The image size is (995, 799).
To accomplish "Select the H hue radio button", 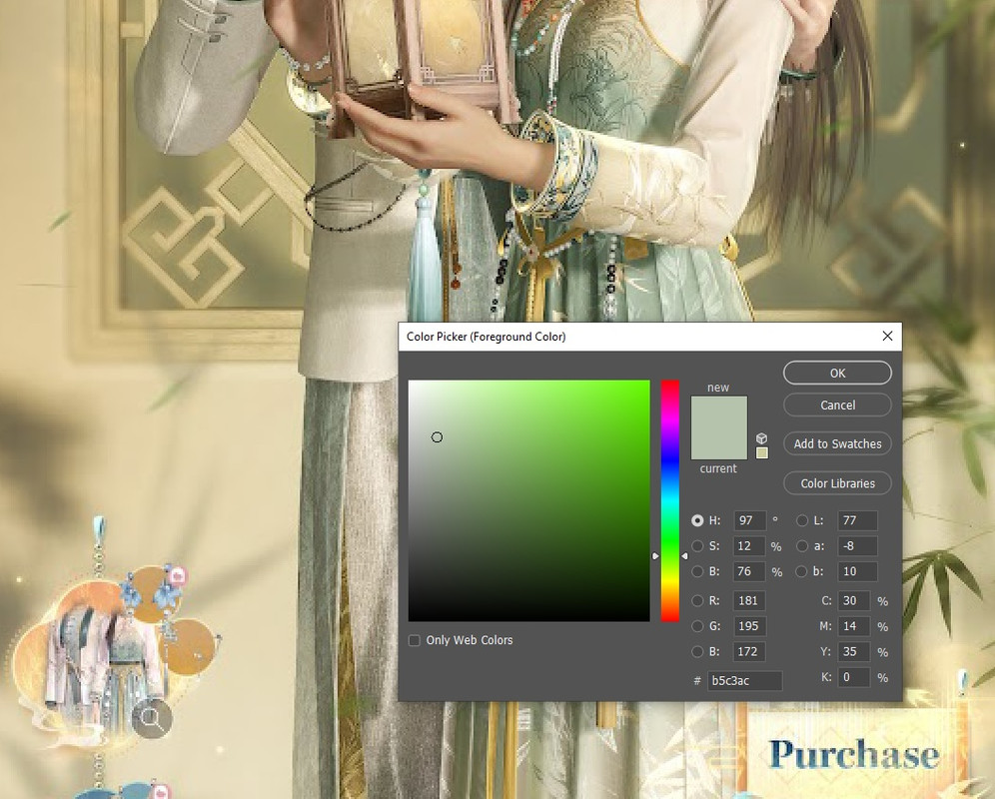I will click(697, 520).
